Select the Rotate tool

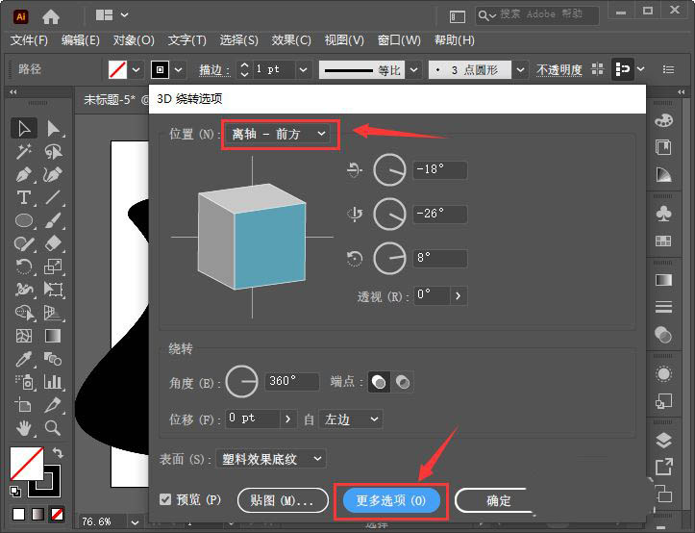pyautogui.click(x=24, y=266)
